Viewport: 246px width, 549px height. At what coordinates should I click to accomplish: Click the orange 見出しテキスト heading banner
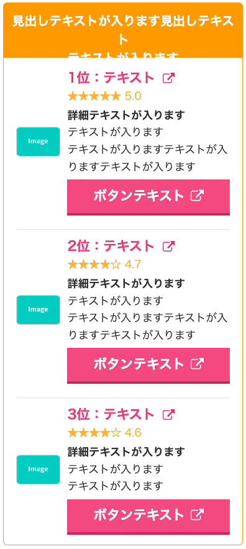123,30
